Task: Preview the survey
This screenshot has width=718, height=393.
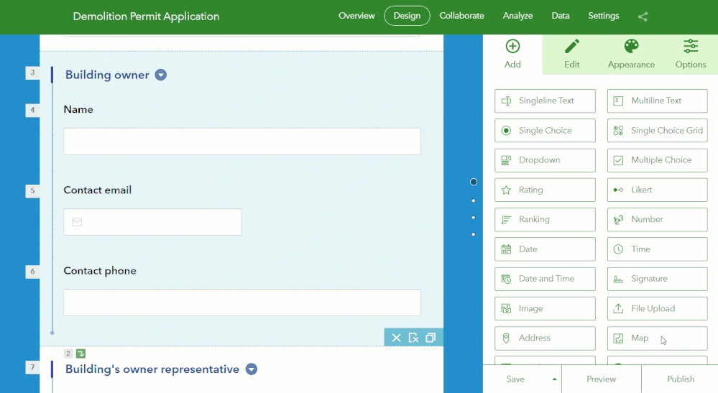Action: (x=602, y=379)
